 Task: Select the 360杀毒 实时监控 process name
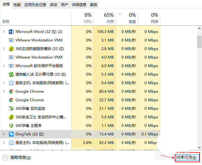click(x=30, y=109)
